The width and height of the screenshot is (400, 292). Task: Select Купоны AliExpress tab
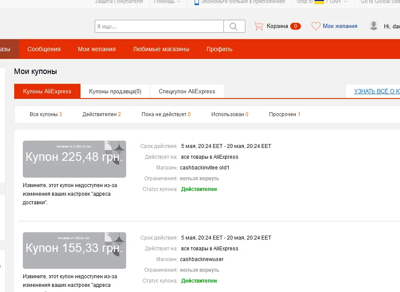(47, 91)
